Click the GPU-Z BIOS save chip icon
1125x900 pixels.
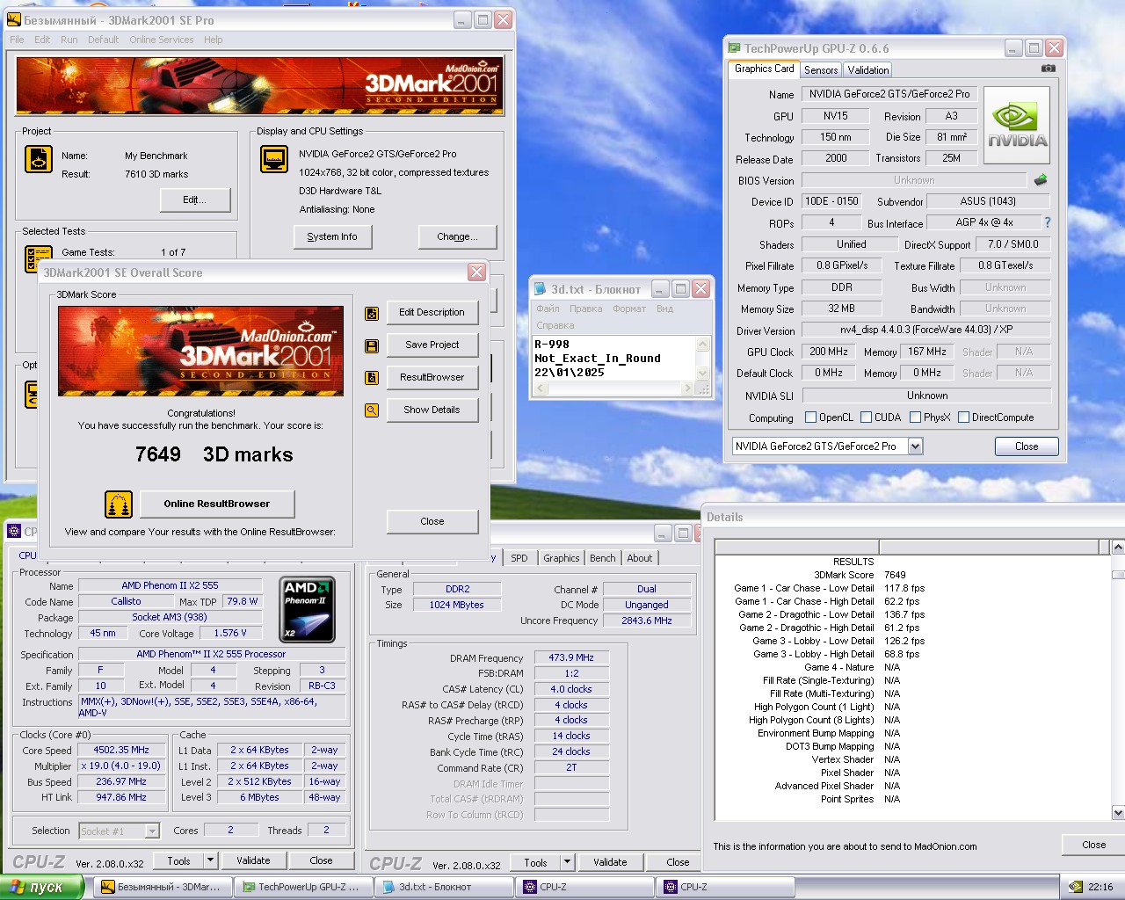point(1041,180)
